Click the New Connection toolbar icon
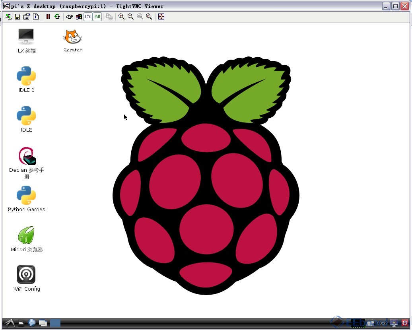Viewport: 412px width, 330px height. (8, 17)
